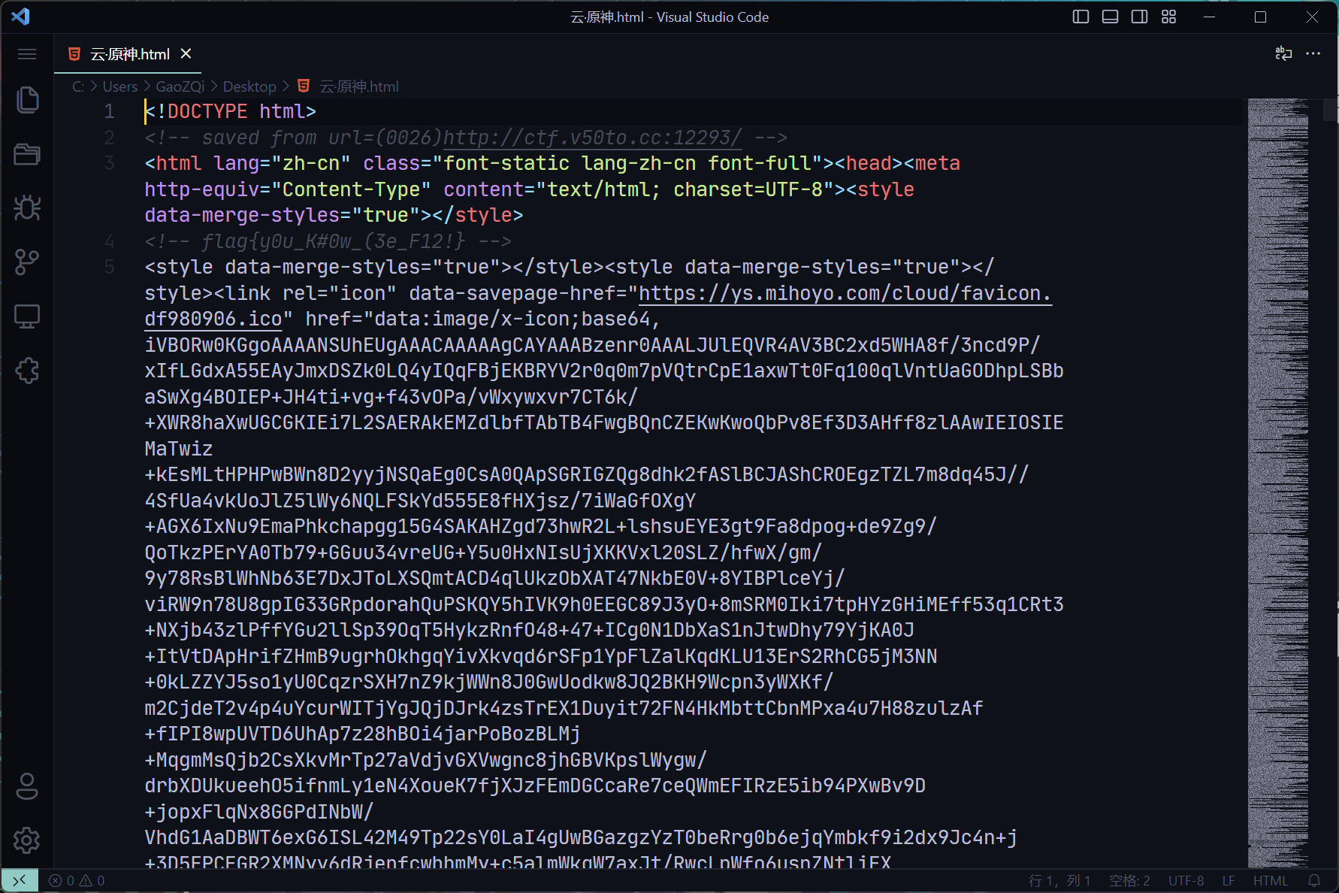Close the 云·原神.html tab

(x=186, y=53)
